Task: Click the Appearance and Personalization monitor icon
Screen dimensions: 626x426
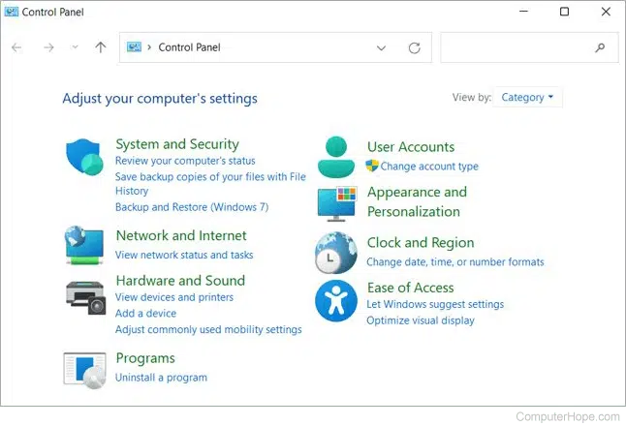Action: click(x=336, y=204)
